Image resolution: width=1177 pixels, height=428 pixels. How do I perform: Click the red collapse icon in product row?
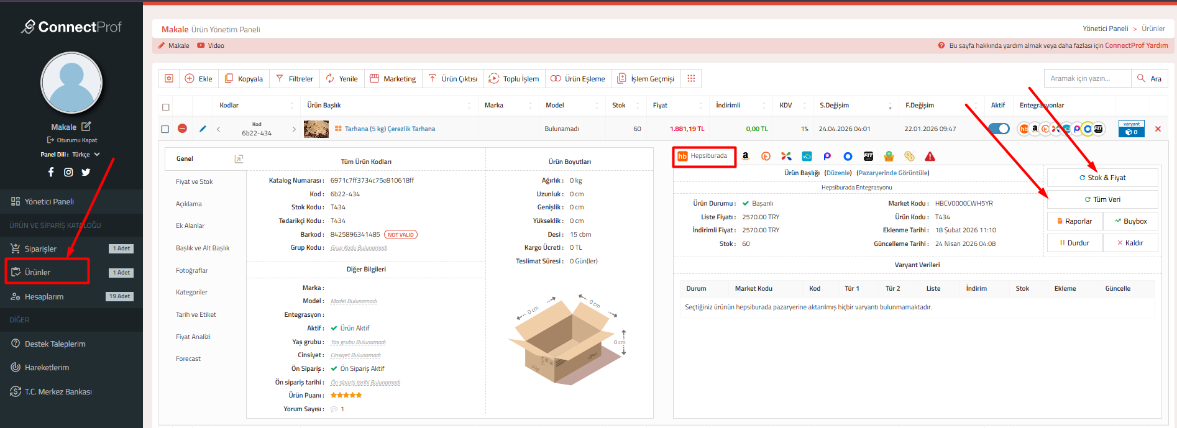[182, 129]
